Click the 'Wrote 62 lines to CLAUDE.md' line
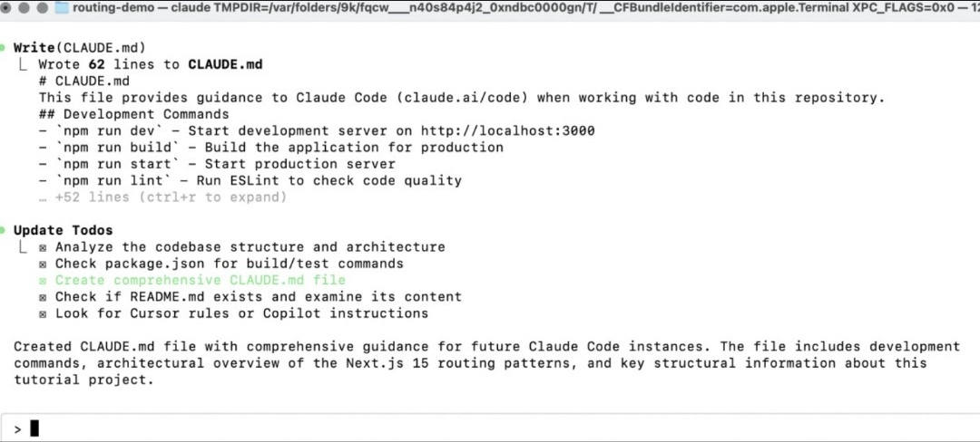This screenshot has height=442, width=980. click(150, 64)
